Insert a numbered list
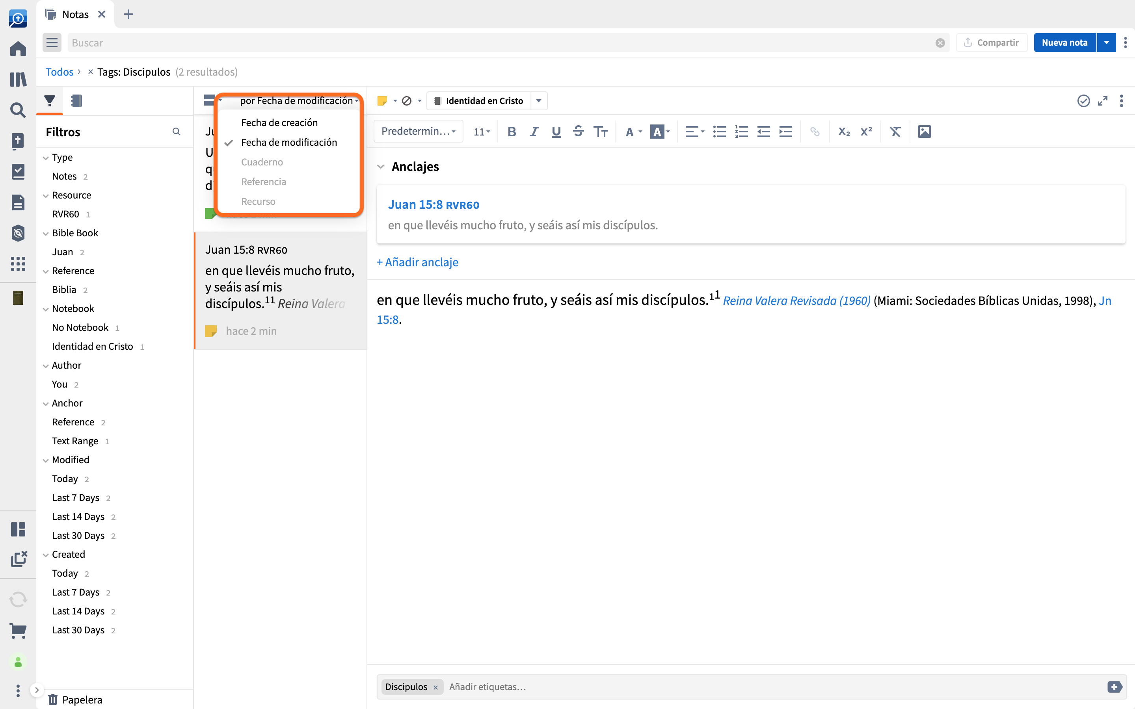Image resolution: width=1135 pixels, height=709 pixels. [x=741, y=132]
